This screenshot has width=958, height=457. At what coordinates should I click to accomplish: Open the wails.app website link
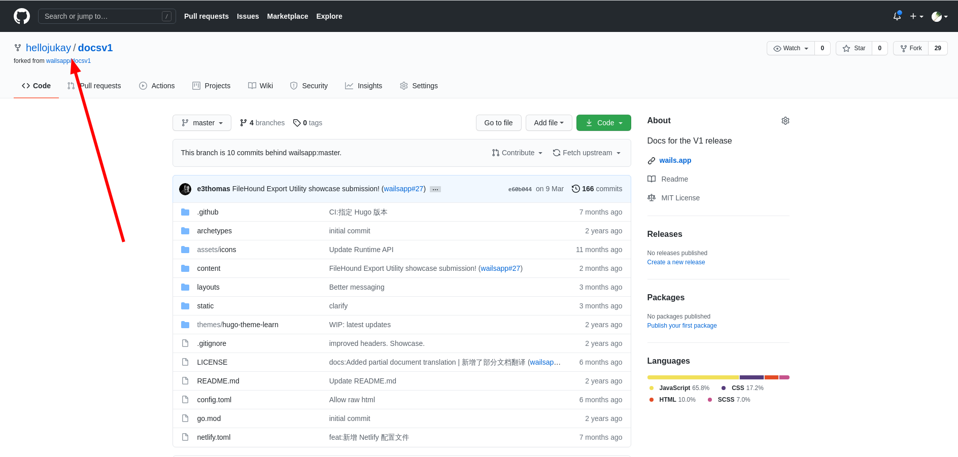pos(675,160)
